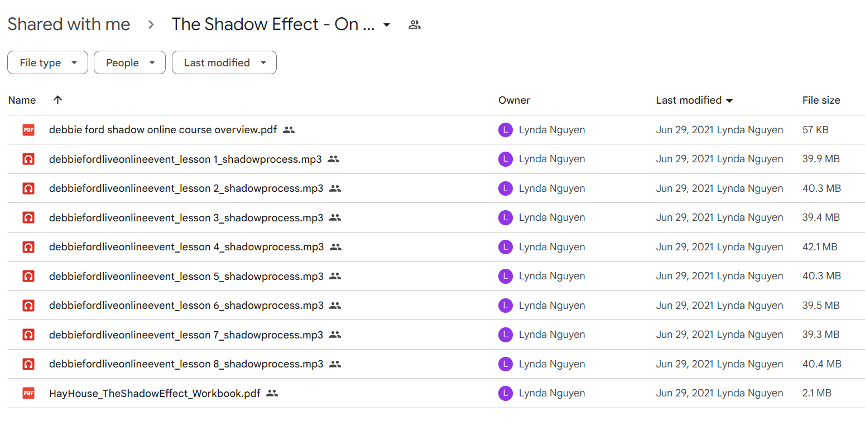Click Jun 29, 2021 date in lesson 5 row
The width and height of the screenshot is (865, 431).
point(685,276)
